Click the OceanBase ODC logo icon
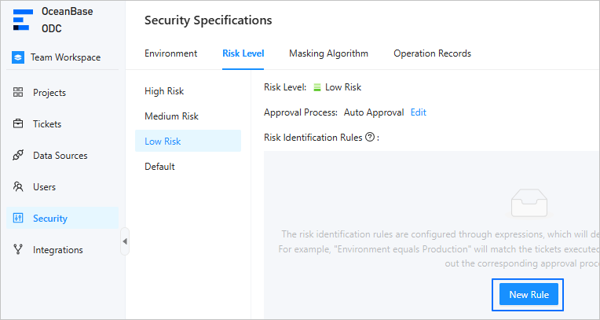 click(x=23, y=20)
